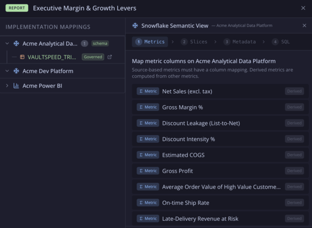This screenshot has height=228, width=312.
Task: Collapse the Acme Dev Platform node
Action: coord(7,71)
